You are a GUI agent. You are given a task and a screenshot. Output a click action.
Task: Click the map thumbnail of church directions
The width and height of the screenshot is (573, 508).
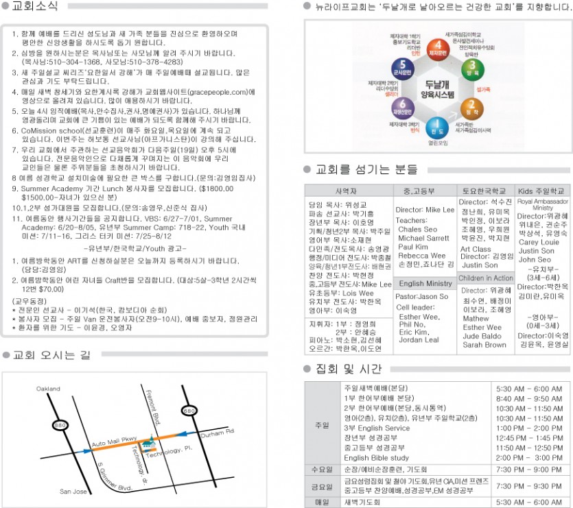tap(135, 439)
